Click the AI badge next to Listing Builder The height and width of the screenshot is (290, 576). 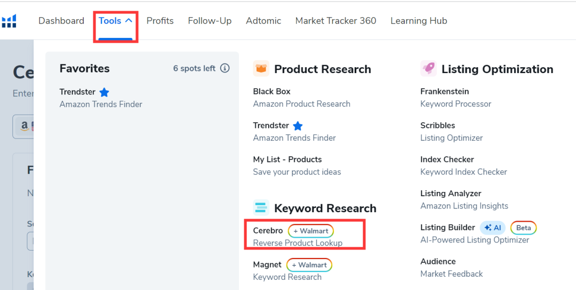click(493, 228)
